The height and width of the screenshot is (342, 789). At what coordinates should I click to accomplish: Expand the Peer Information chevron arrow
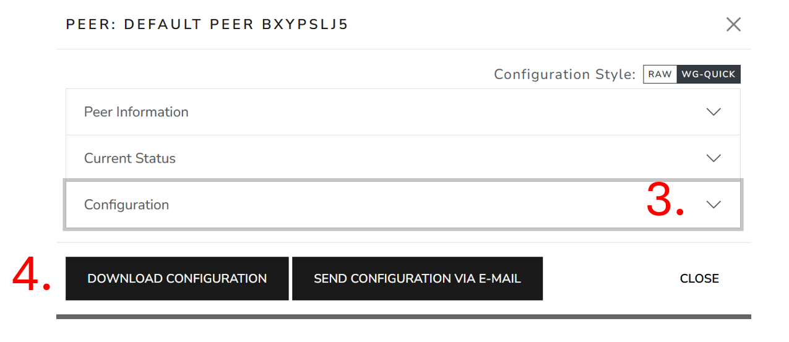(x=714, y=112)
